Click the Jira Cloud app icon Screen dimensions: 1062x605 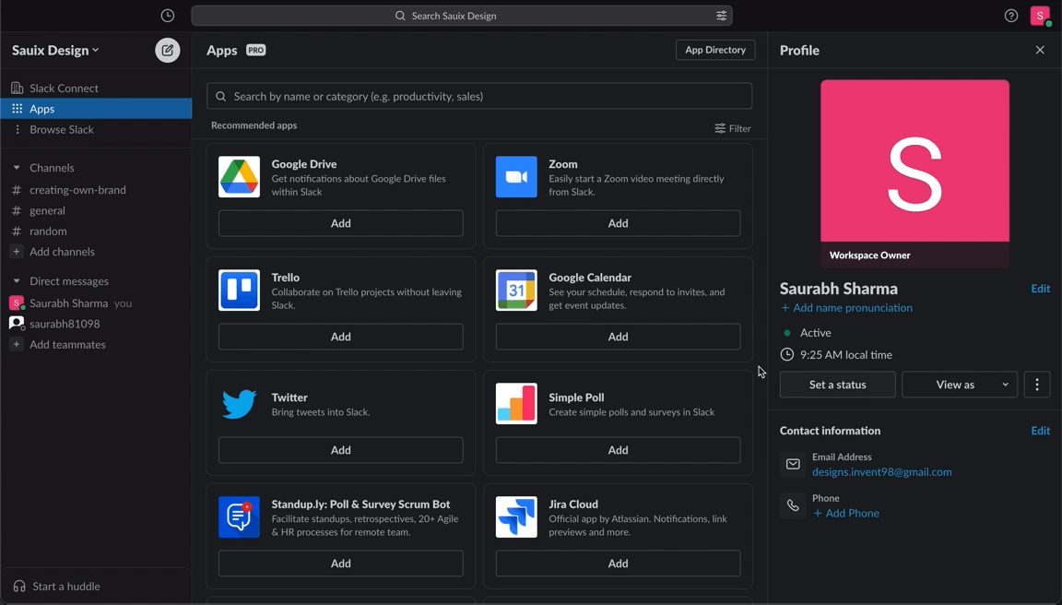pyautogui.click(x=516, y=517)
